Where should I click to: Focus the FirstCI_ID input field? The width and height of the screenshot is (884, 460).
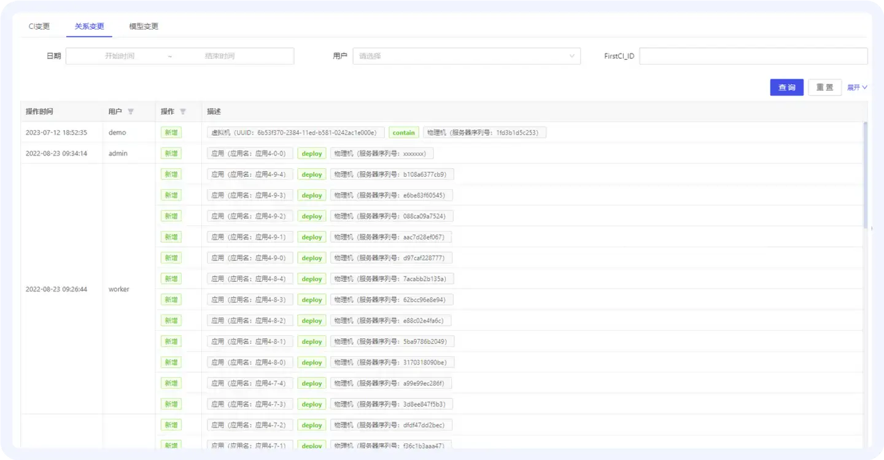pos(753,56)
